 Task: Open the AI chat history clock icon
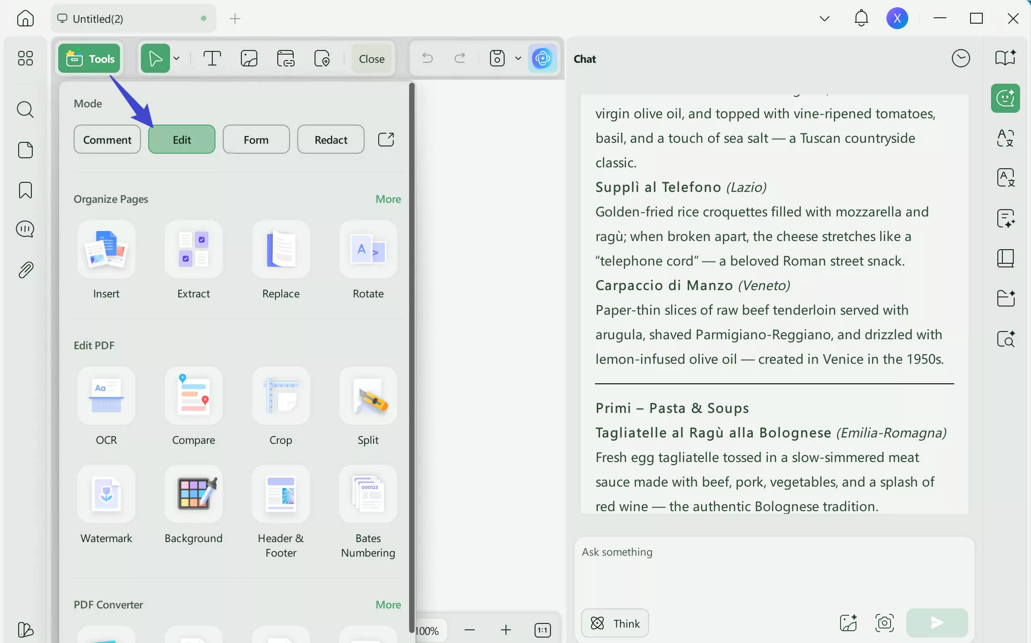pyautogui.click(x=961, y=58)
